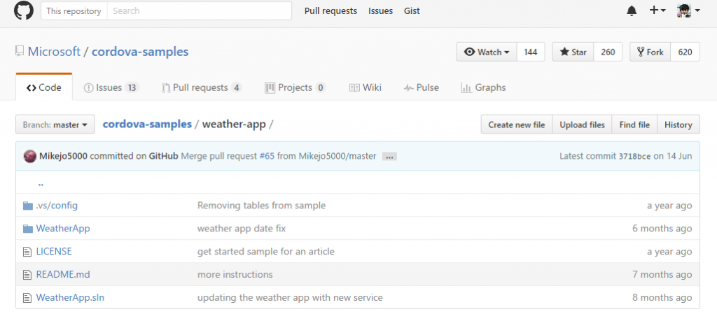This screenshot has height=314, width=717.
Task: Click the README.md file icon
Action: (x=27, y=275)
